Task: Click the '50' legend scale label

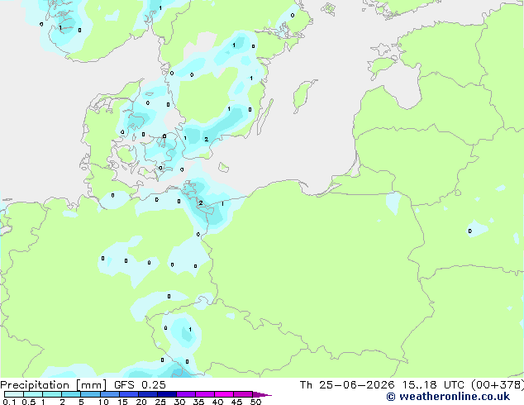Action: coord(256,402)
